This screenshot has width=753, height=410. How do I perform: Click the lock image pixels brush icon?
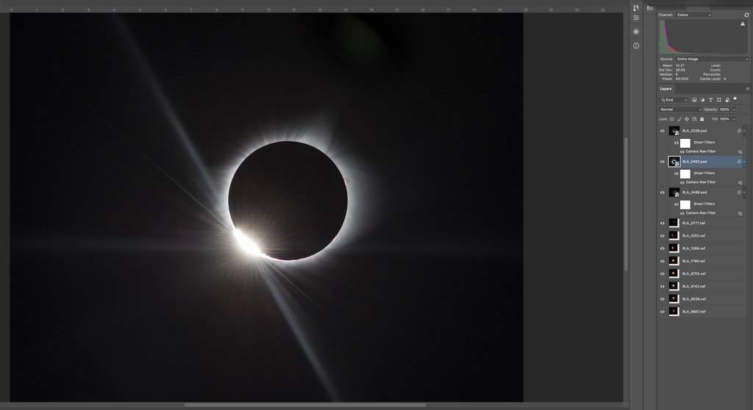pyautogui.click(x=679, y=119)
